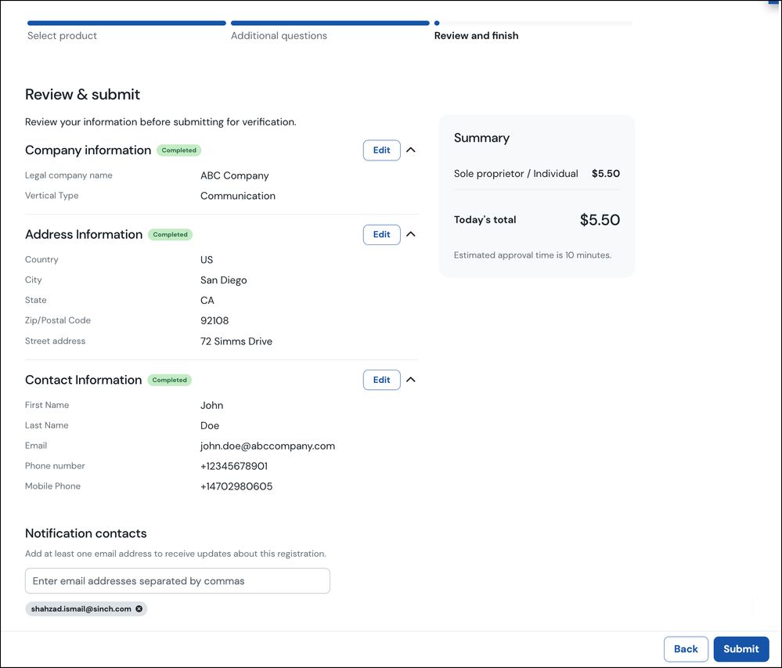Screen dimensions: 782x668
Task: Click the San Diego city value
Action: click(223, 280)
